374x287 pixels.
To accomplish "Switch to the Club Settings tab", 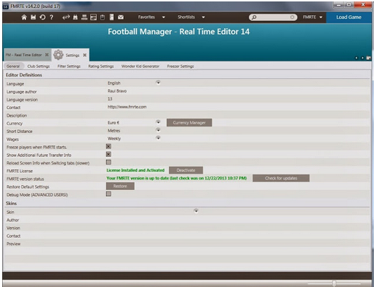I will (38, 66).
